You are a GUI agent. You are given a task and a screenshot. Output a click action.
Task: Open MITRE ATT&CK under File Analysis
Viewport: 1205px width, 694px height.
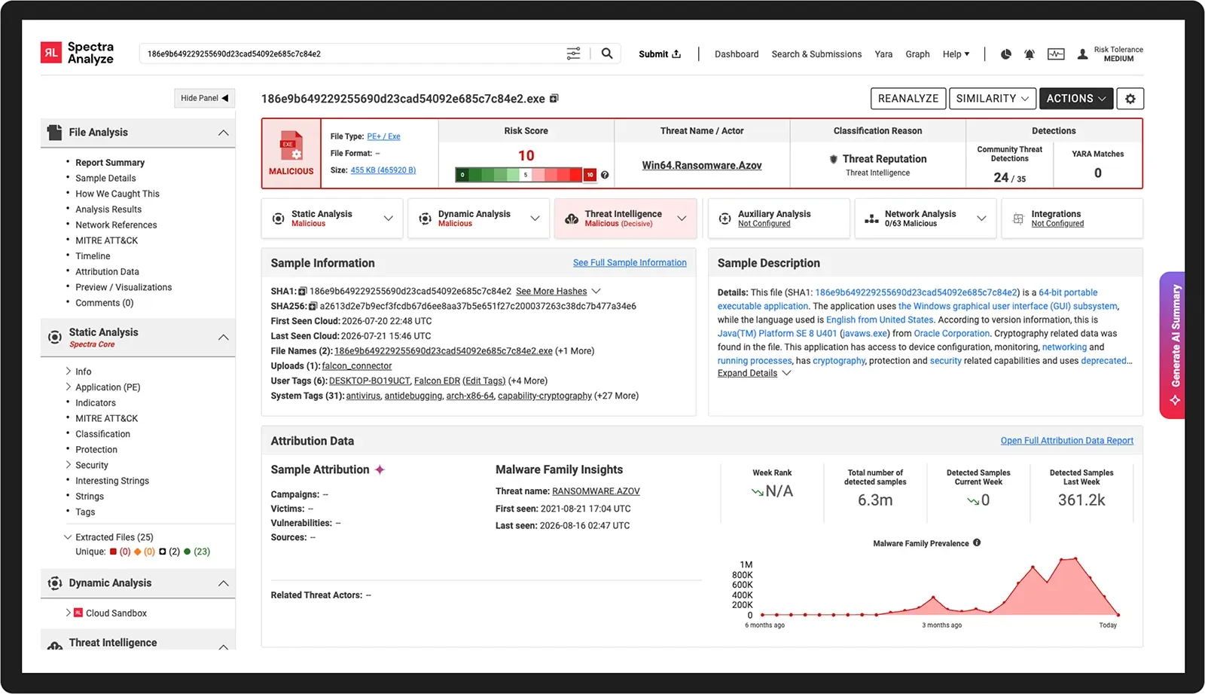(x=106, y=240)
